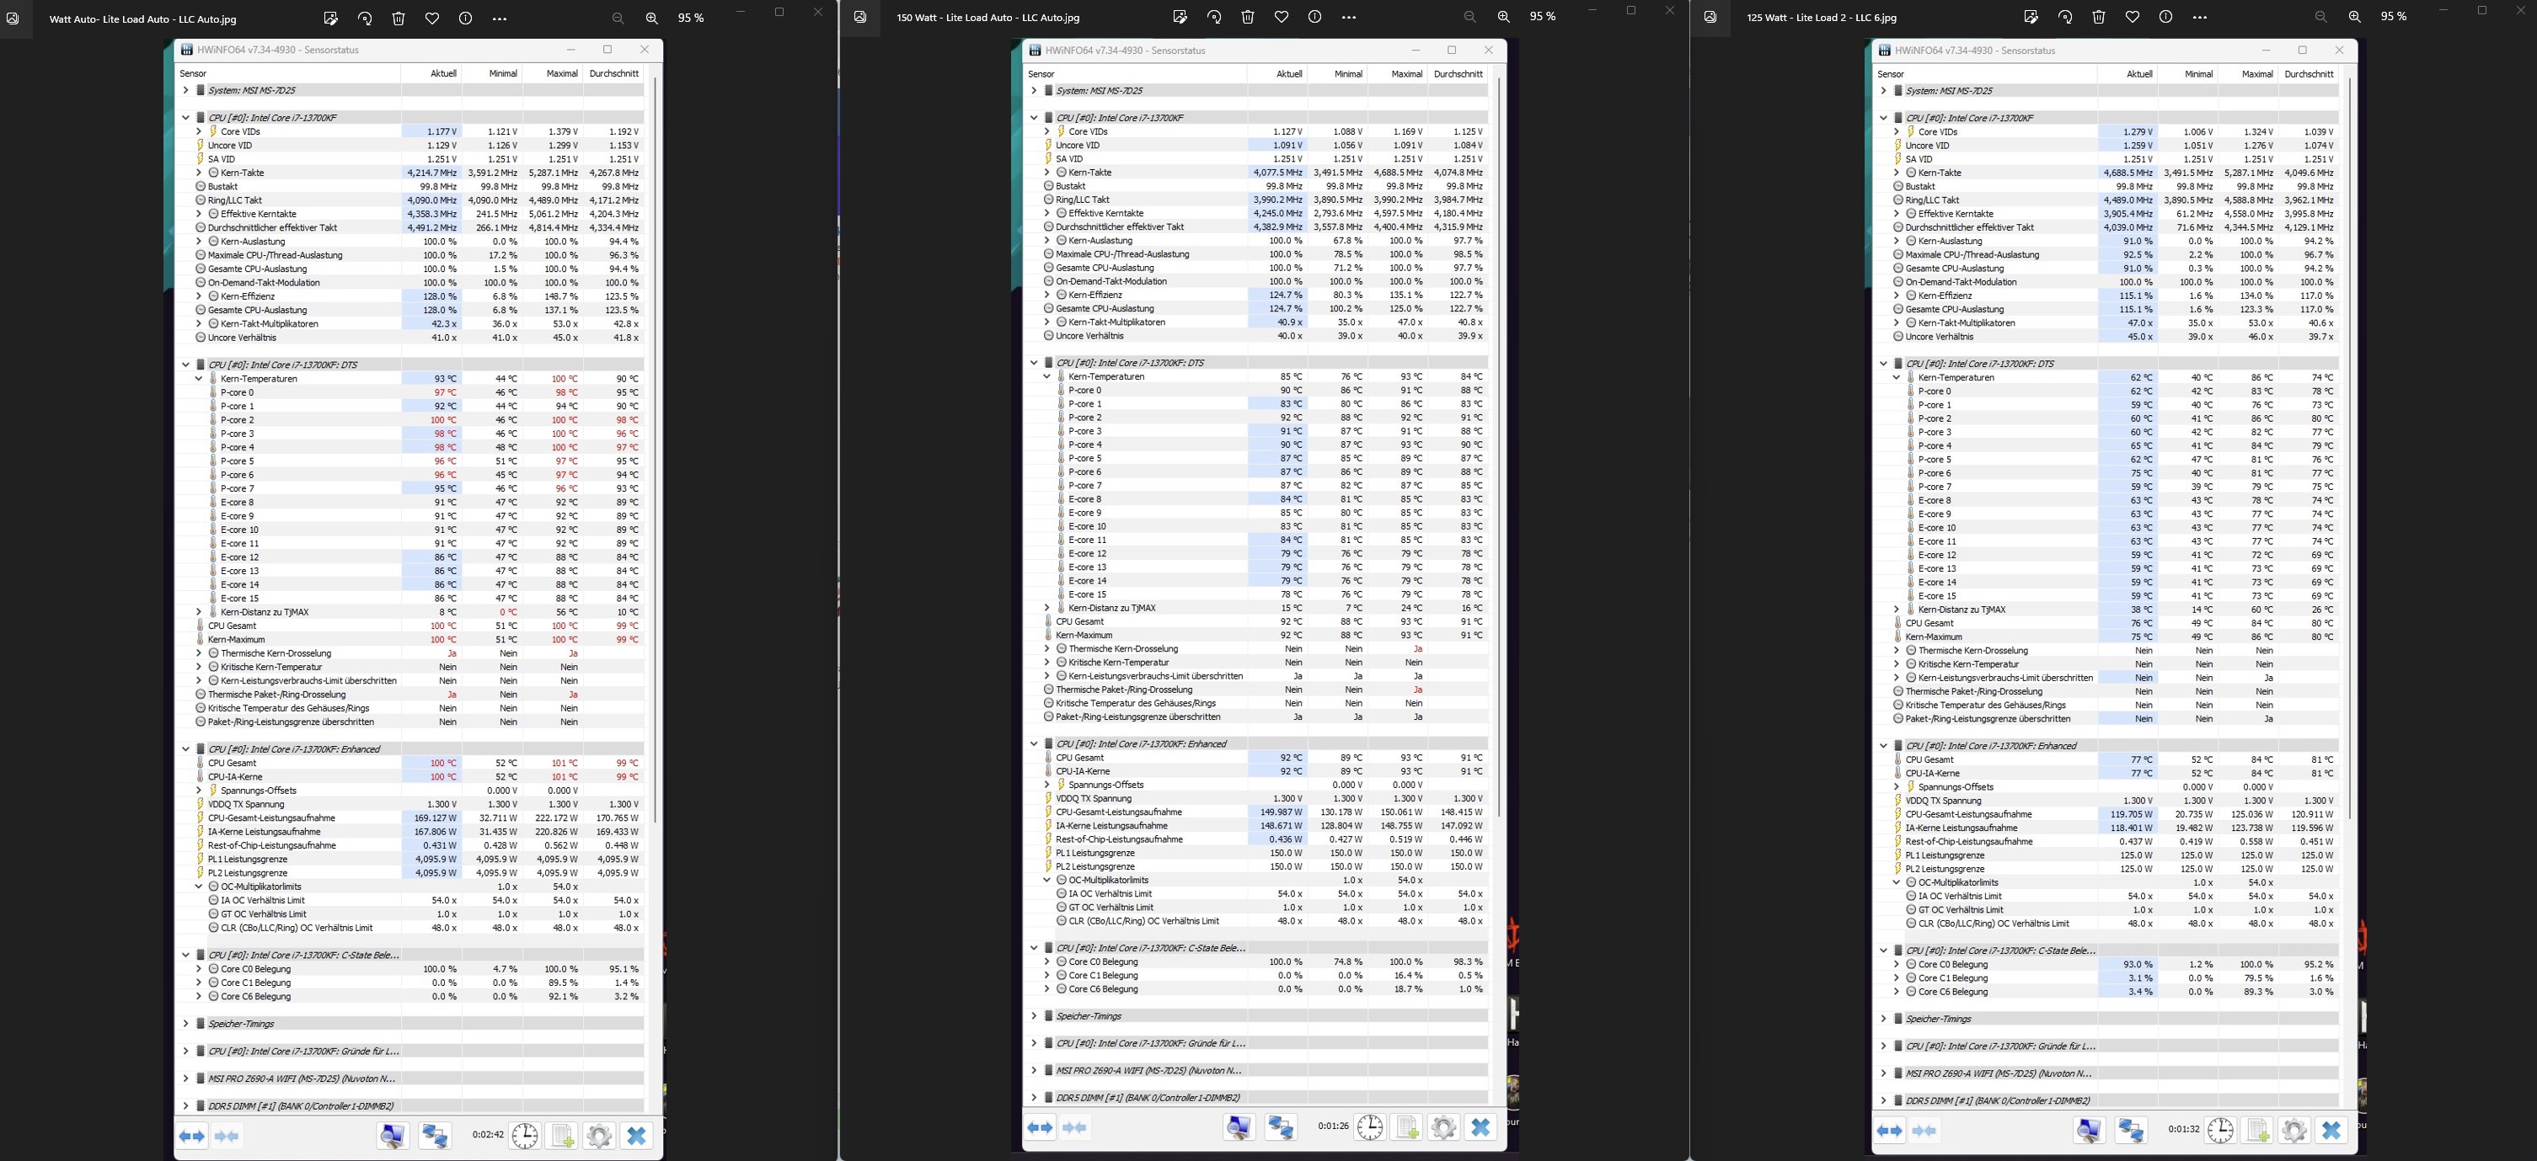The height and width of the screenshot is (1161, 2537).
Task: Rotate the 125 Watt Lite Load 2 image
Action: [2065, 17]
